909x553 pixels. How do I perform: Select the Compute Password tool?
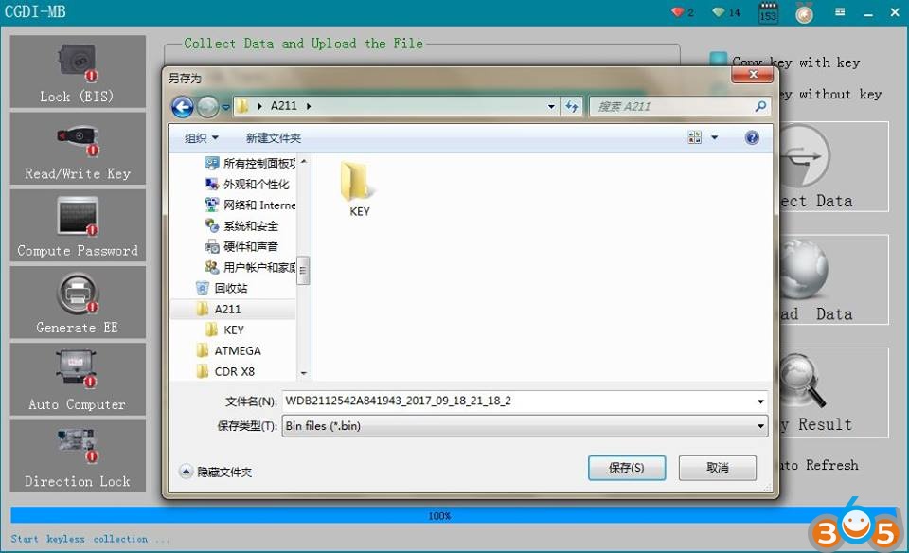77,225
